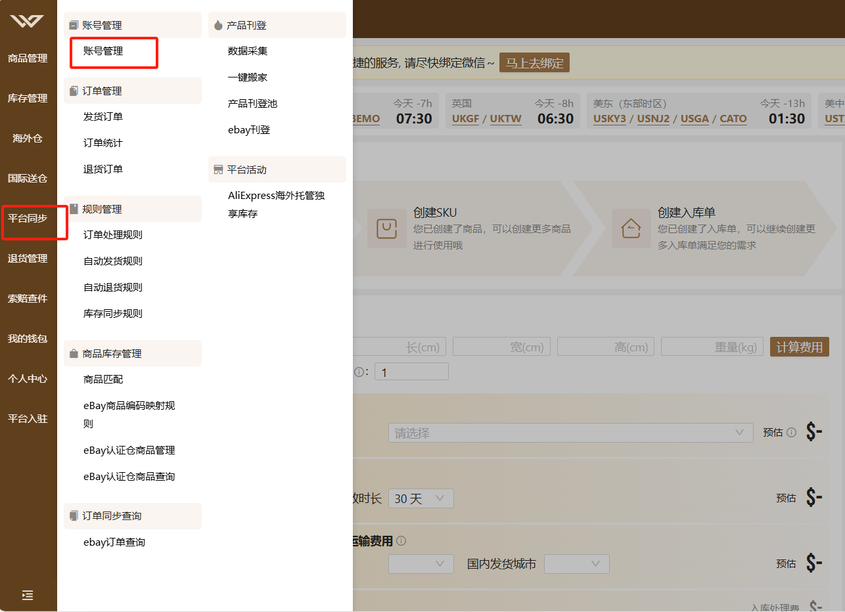845x612 pixels.
Task: Open 产品刊登池 submenu item
Action: click(253, 104)
